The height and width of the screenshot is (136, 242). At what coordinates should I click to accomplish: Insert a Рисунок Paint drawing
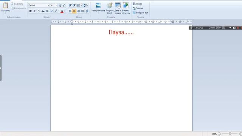110,8
